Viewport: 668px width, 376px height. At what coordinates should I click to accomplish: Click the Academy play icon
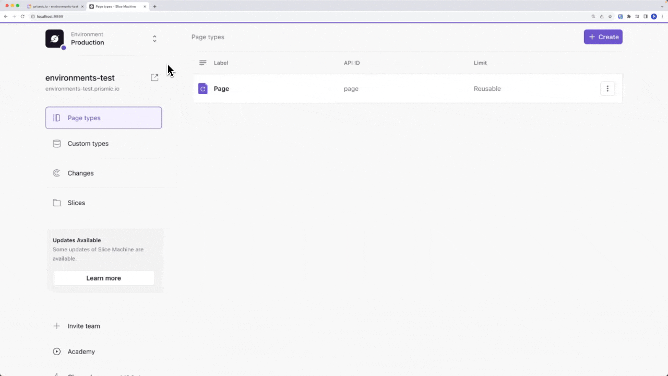[57, 351]
